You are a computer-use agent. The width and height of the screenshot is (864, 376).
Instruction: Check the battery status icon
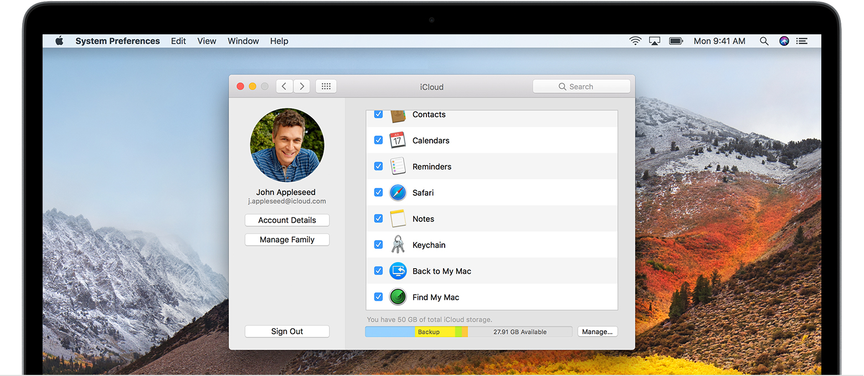(676, 41)
